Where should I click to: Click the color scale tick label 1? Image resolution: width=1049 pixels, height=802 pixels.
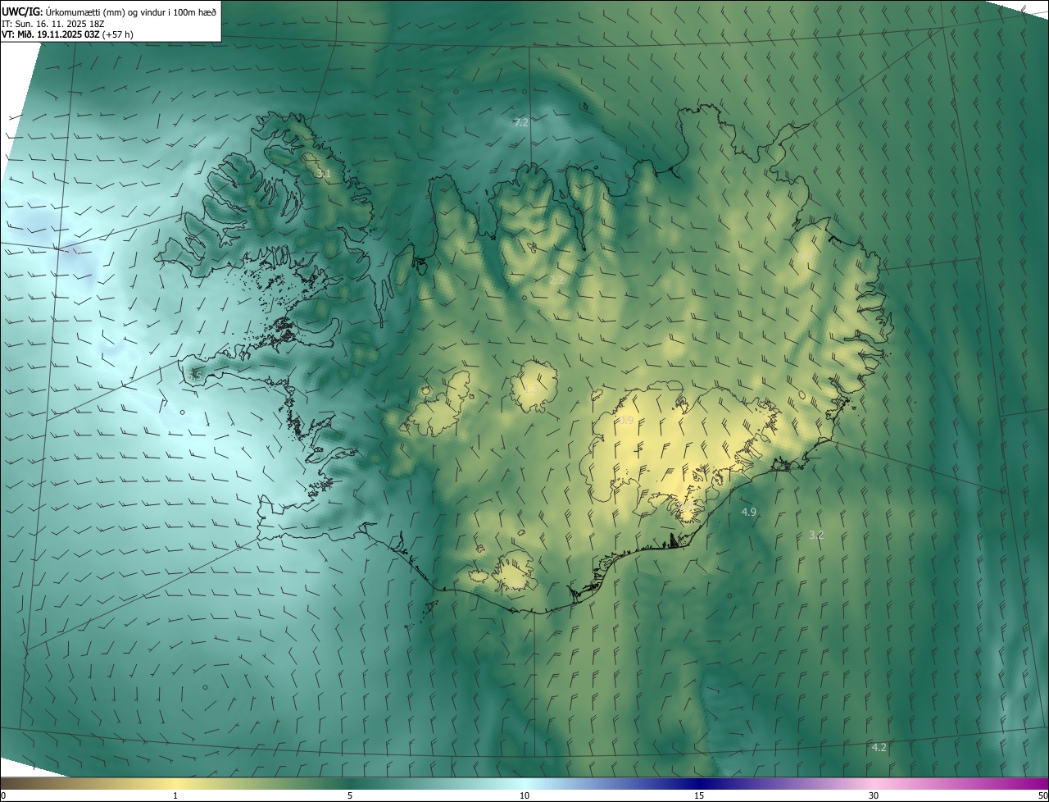175,795
